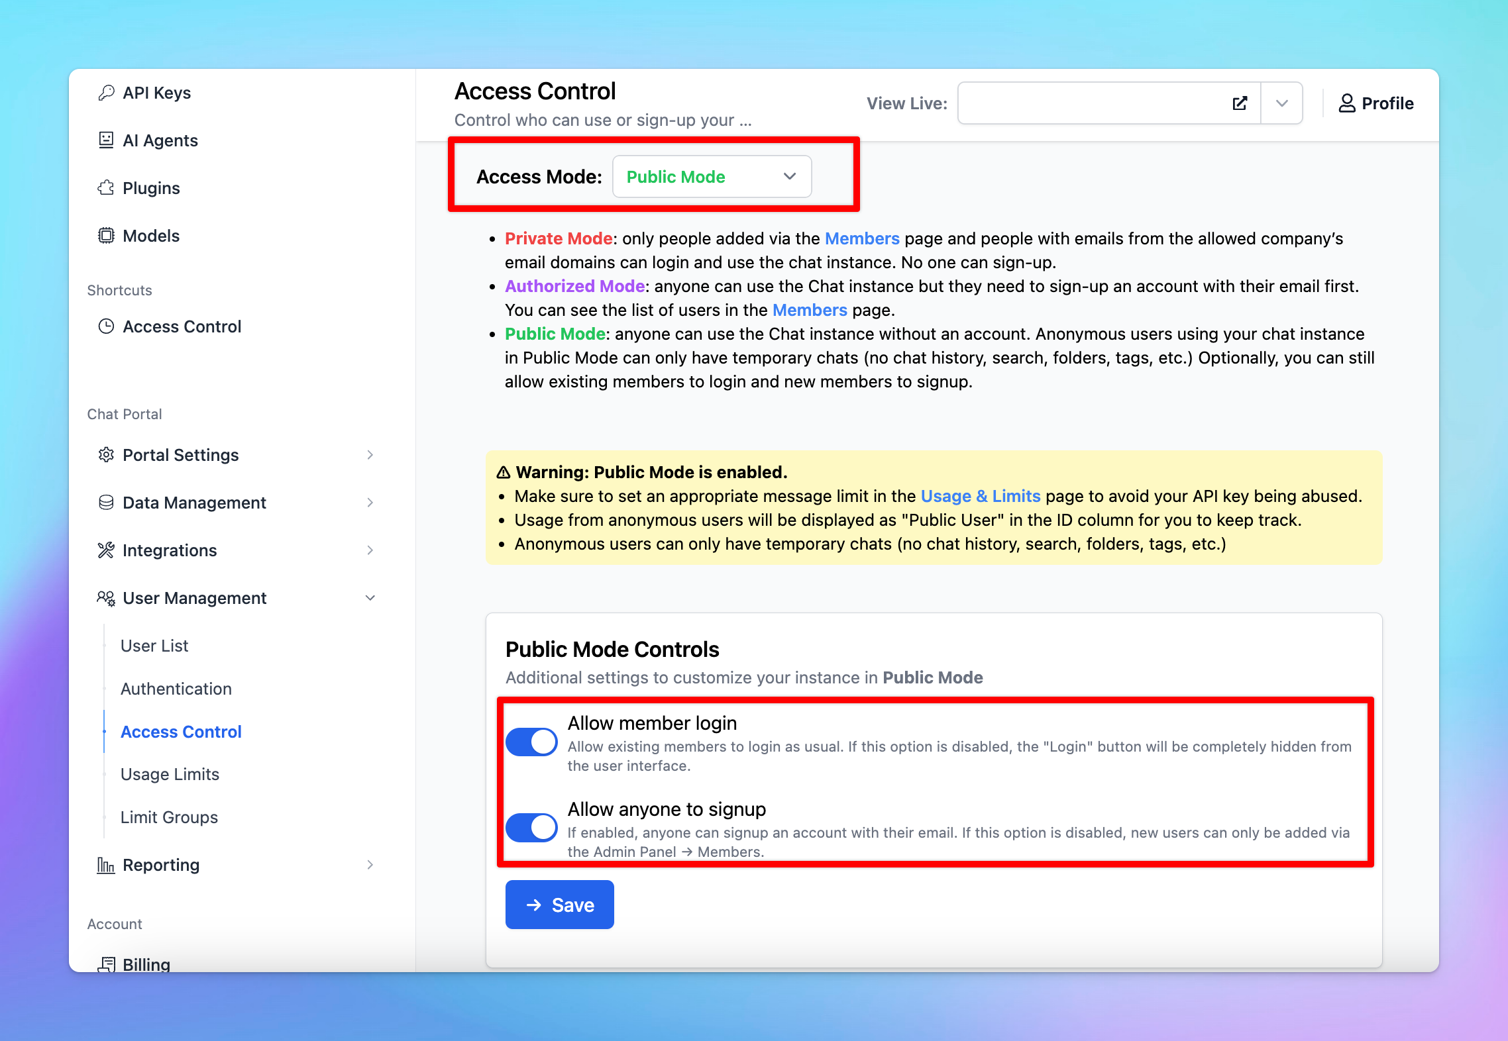
Task: Click the Save button
Action: tap(560, 905)
